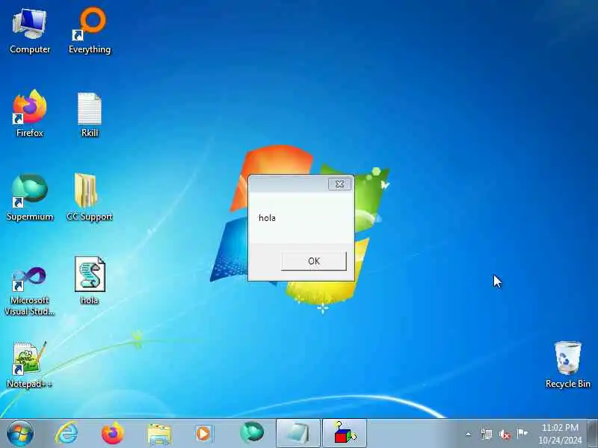Screen dimensions: 598x448
Task: Select the Everything shortcut icon
Action: [90, 31]
